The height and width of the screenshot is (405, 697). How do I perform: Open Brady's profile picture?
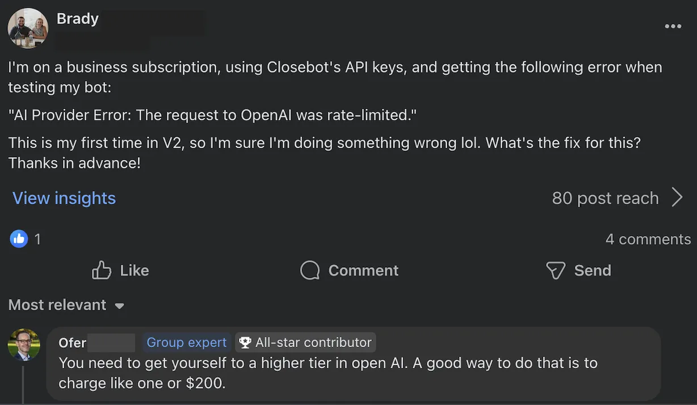(x=28, y=28)
